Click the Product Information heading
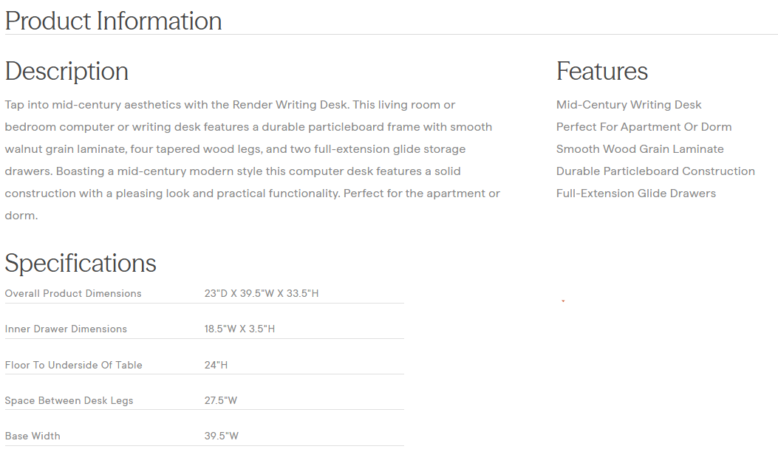Image resolution: width=778 pixels, height=466 pixels. tap(113, 21)
